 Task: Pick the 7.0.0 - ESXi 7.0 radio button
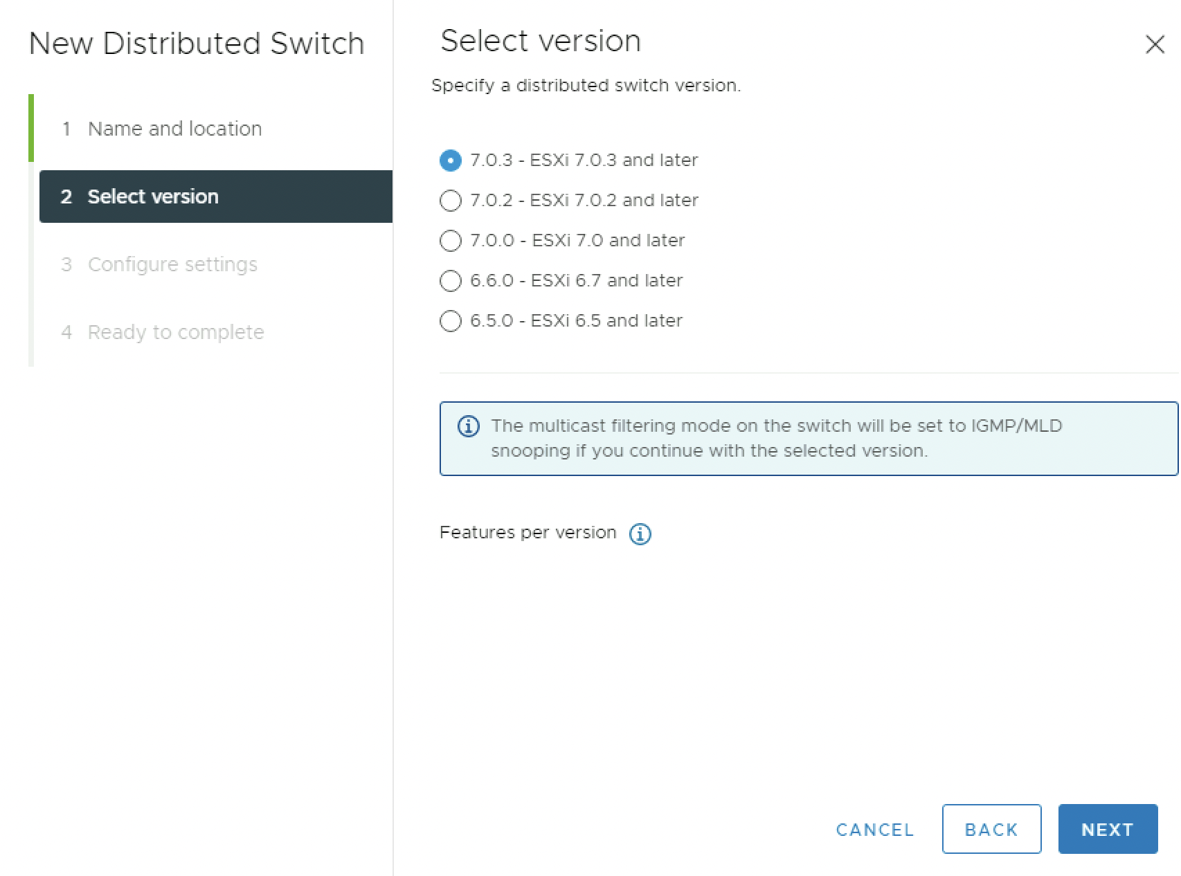point(451,241)
